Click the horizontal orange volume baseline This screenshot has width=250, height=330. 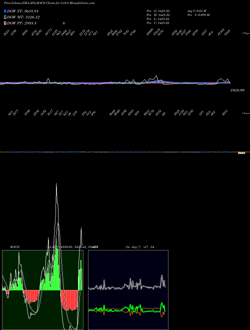pyautogui.click(x=125, y=152)
